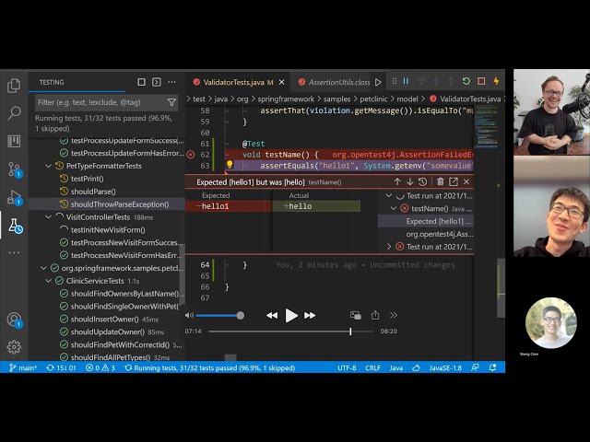Click the failed test gutter icon on line 62

point(191,155)
